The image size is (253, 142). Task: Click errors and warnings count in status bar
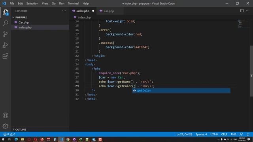click(9, 134)
